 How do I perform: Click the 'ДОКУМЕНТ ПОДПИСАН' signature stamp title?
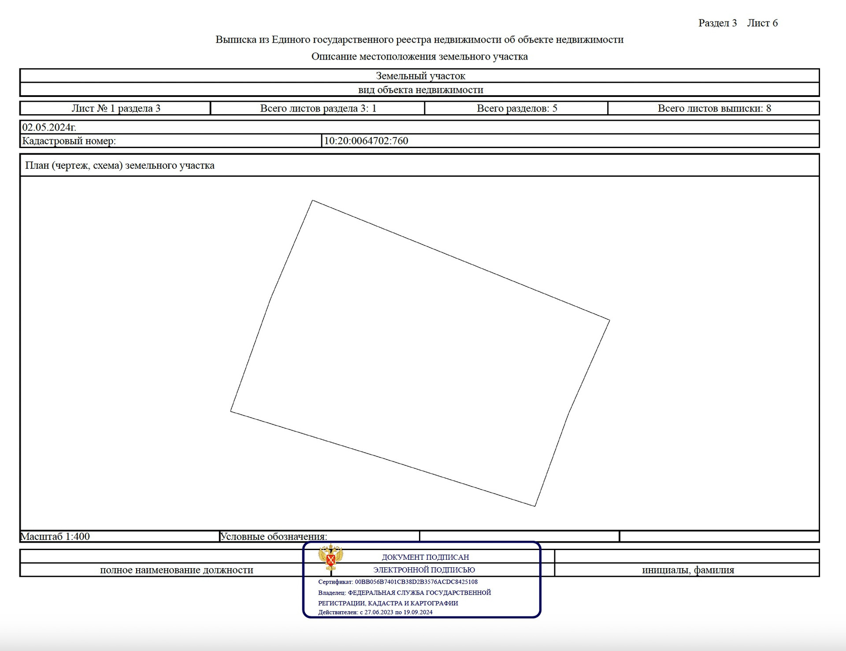coord(425,557)
